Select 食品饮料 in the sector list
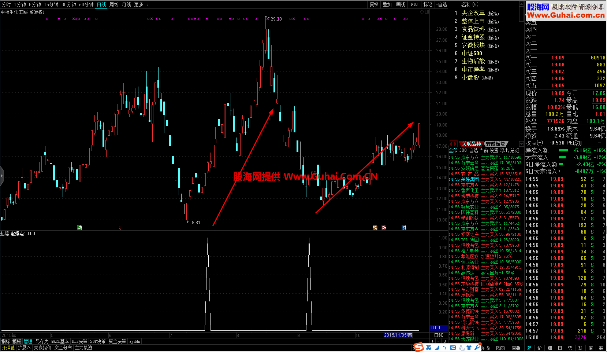Screen dimensions: 607x352 pyautogui.click(x=473, y=29)
